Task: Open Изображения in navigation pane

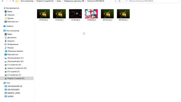Action: pyautogui.click(x=13, y=44)
